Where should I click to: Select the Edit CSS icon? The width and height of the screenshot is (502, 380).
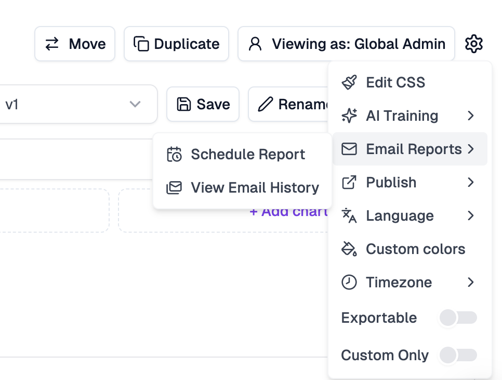point(349,82)
